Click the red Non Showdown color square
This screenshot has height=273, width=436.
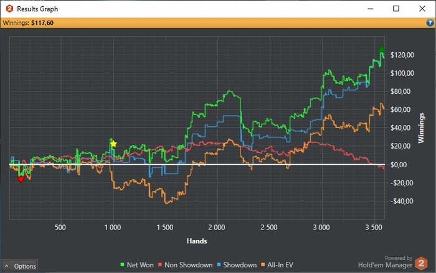pyautogui.click(x=160, y=265)
